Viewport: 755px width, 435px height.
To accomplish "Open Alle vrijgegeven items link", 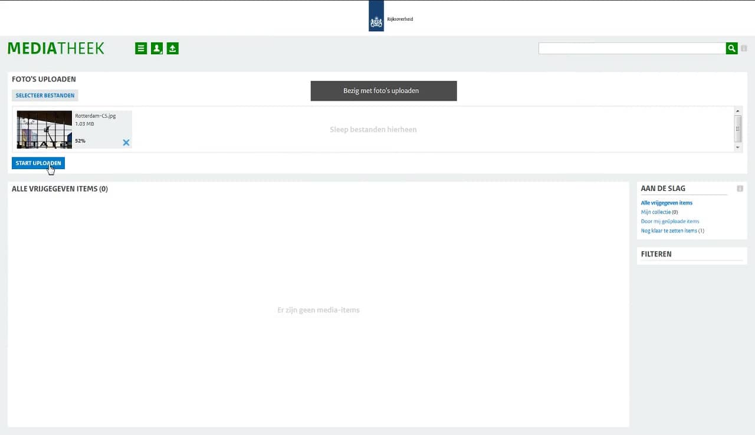I will pos(667,203).
